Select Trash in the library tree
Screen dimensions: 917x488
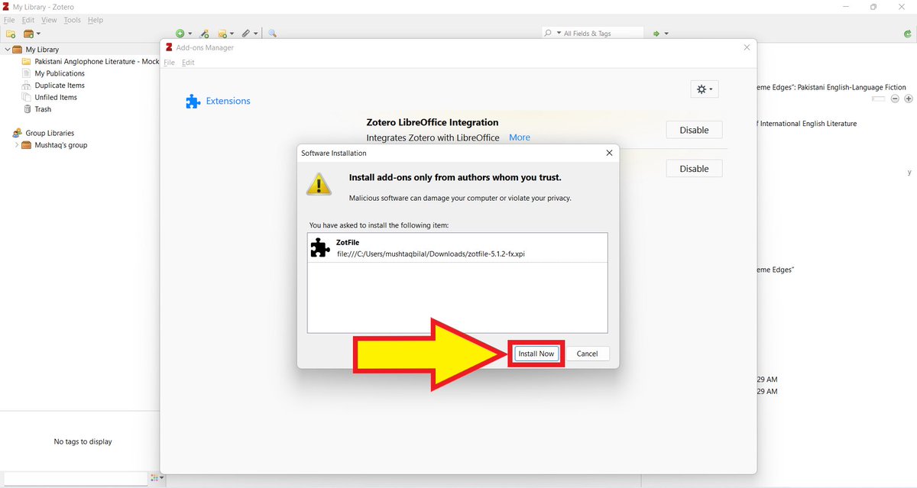43,109
